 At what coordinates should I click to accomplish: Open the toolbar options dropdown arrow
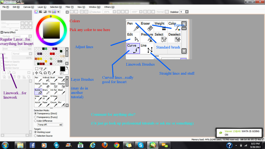(67, 12)
